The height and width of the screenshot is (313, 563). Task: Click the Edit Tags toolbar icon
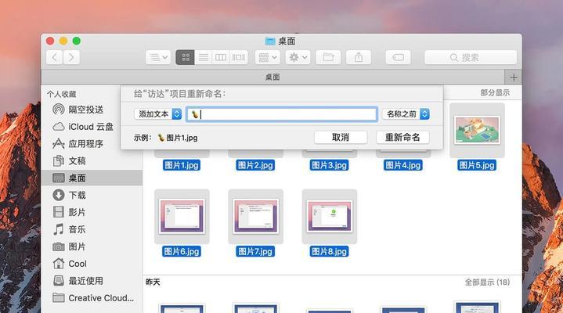[398, 57]
